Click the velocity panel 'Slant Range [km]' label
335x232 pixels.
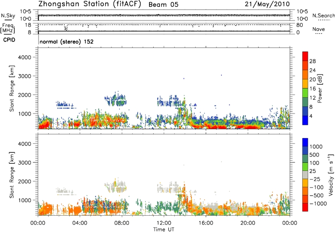12,175
